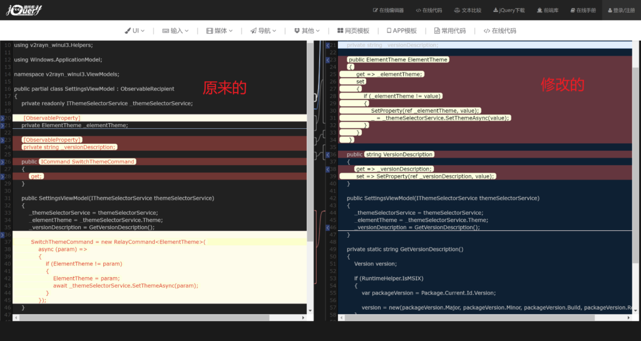
Task: Click right pane horizontal scrollbar
Action: [469, 317]
